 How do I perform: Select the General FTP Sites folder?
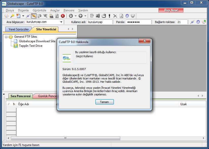coord(26,37)
